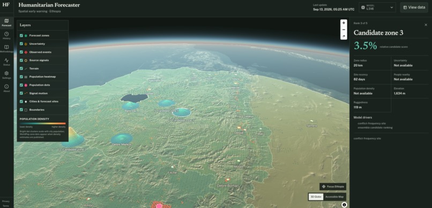Open the Terms link

(6, 206)
